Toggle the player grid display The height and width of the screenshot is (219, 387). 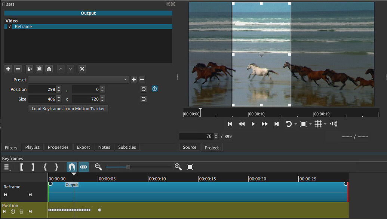click(x=318, y=124)
